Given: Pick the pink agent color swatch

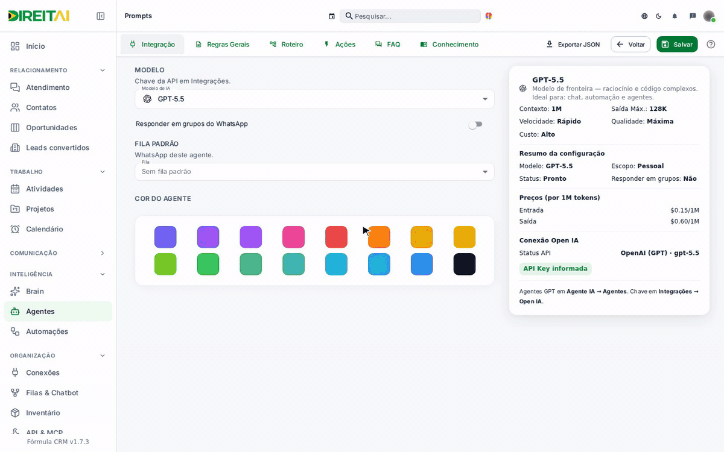Looking at the screenshot, I should coord(293,237).
